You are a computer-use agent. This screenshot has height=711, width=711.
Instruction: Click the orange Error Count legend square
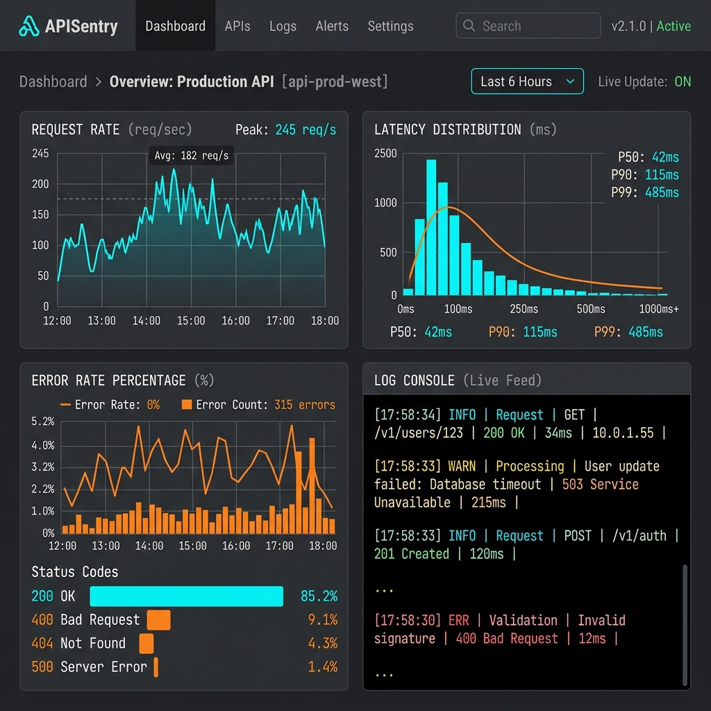tap(186, 405)
